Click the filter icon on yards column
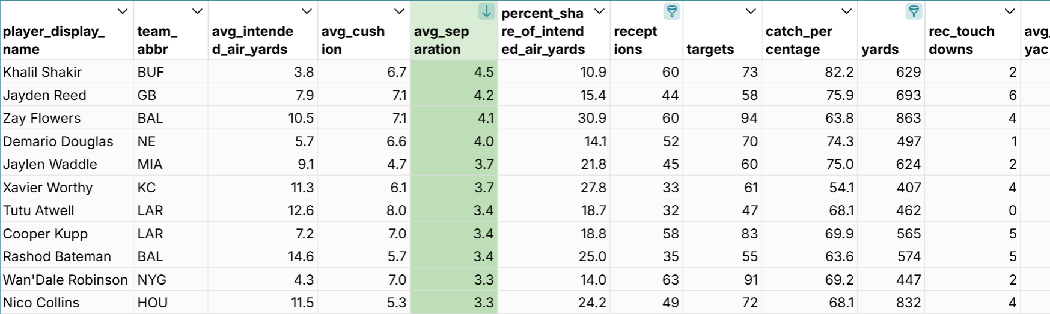This screenshot has width=1050, height=314. pyautogui.click(x=914, y=11)
